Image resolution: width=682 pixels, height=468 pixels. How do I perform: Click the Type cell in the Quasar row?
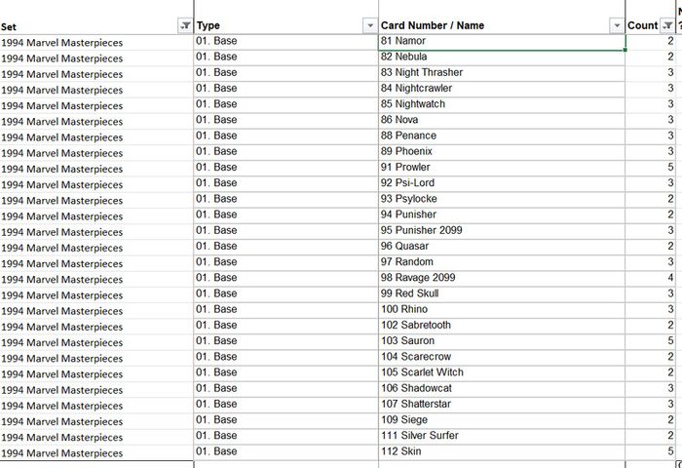(286, 248)
